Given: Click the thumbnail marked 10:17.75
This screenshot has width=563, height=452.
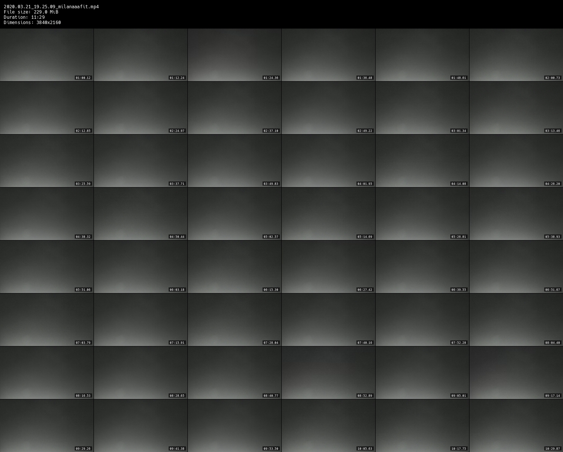Looking at the screenshot, I should [422, 426].
